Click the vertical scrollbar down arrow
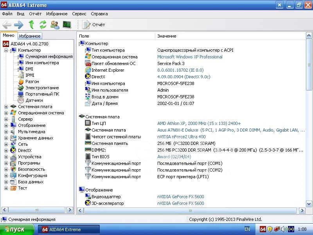313x235 pixels. tap(309, 204)
